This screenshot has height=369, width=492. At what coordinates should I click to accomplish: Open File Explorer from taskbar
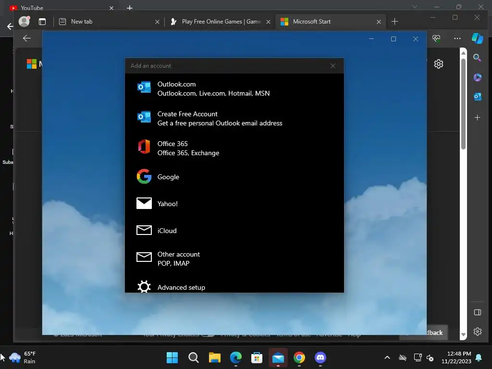(x=215, y=357)
